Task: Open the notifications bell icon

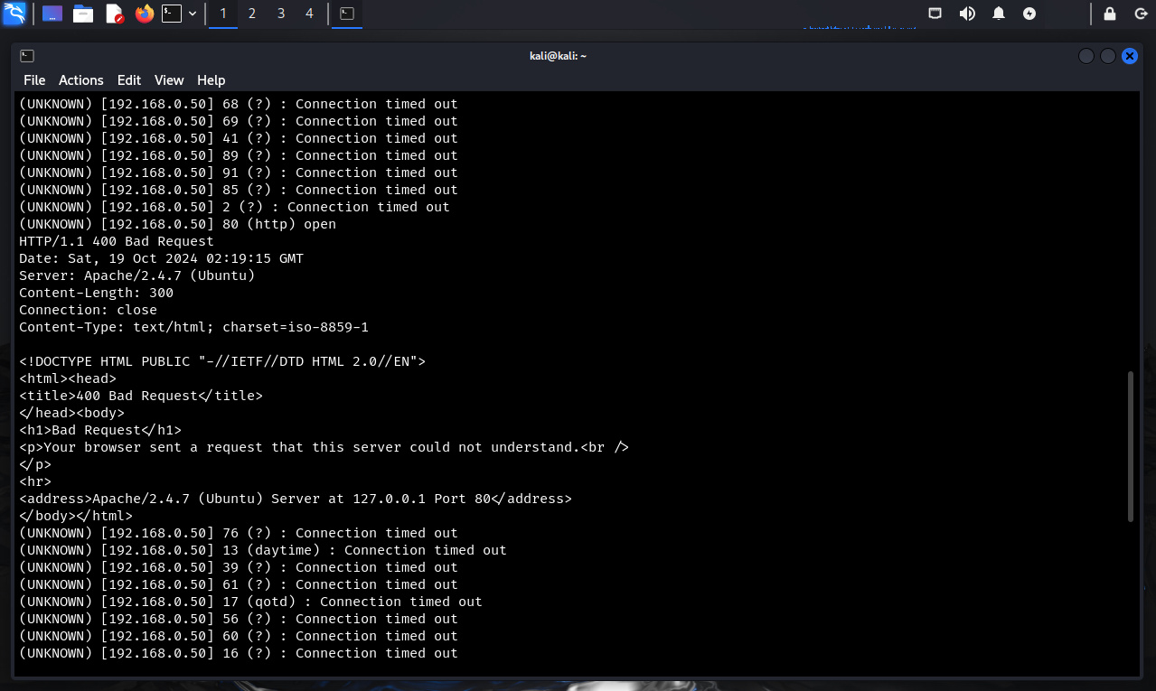Action: pyautogui.click(x=998, y=14)
